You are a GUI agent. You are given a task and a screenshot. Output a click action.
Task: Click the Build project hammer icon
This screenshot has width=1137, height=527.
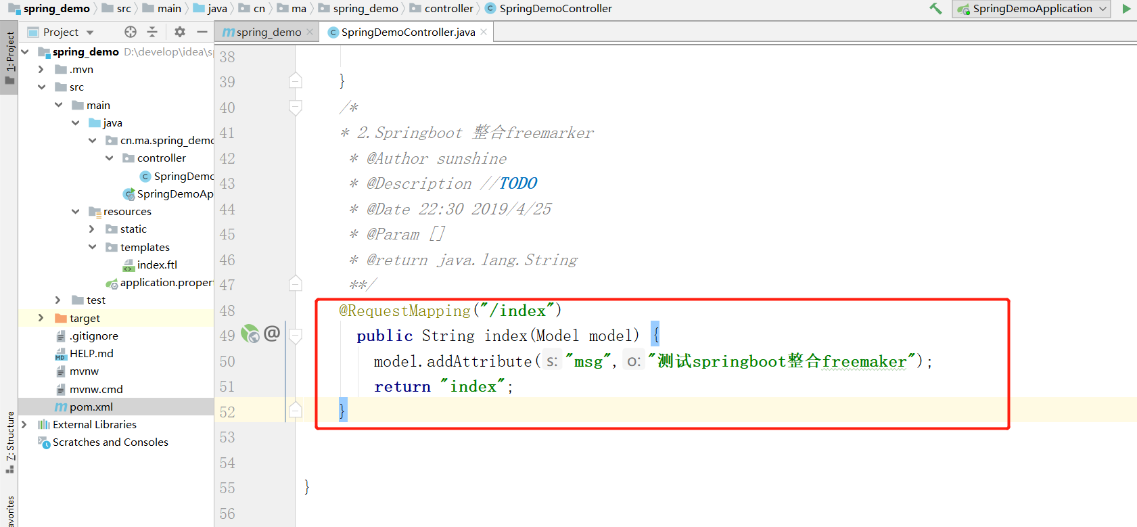[936, 9]
